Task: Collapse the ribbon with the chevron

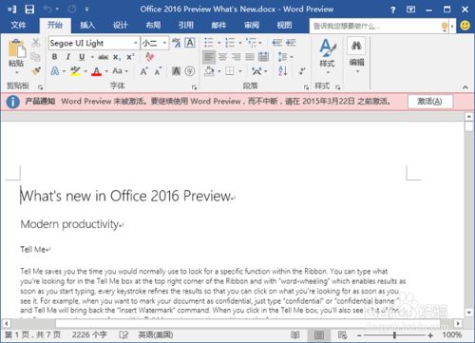Action: pyautogui.click(x=465, y=87)
